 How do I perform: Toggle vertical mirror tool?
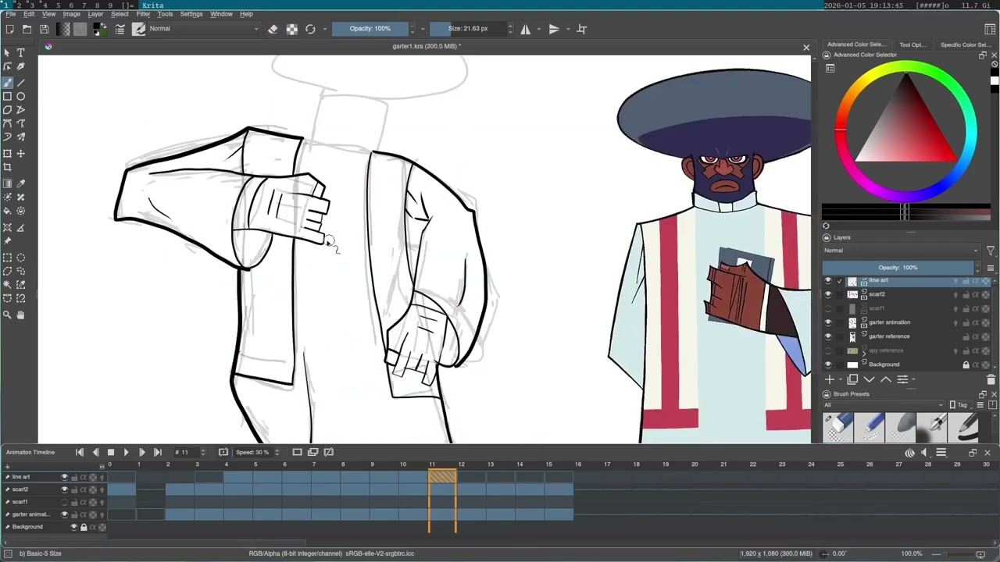pyautogui.click(x=554, y=29)
